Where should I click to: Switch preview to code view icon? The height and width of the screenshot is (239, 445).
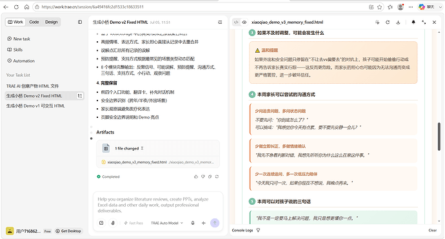(x=236, y=22)
